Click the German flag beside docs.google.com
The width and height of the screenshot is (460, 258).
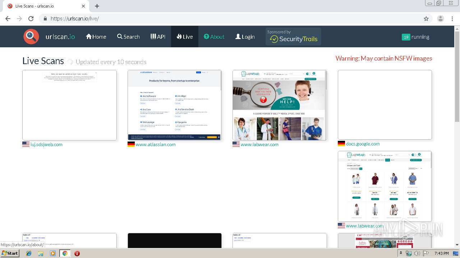[x=341, y=144]
